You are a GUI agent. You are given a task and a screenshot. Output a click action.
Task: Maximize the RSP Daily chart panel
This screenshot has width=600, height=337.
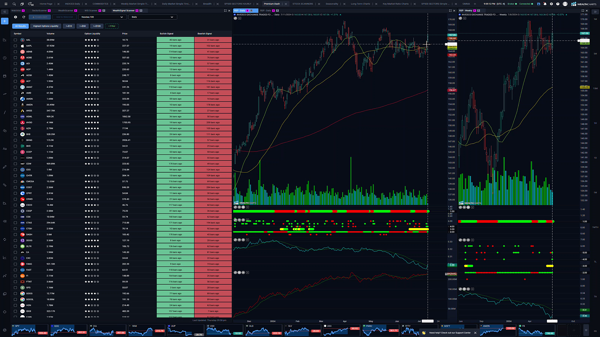point(450,11)
